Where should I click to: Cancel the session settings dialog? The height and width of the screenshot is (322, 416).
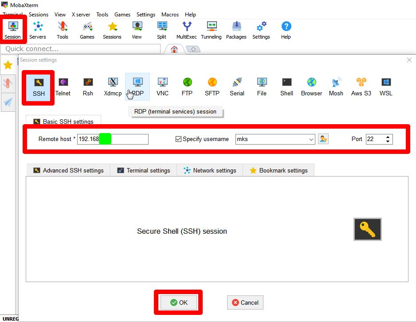click(245, 302)
